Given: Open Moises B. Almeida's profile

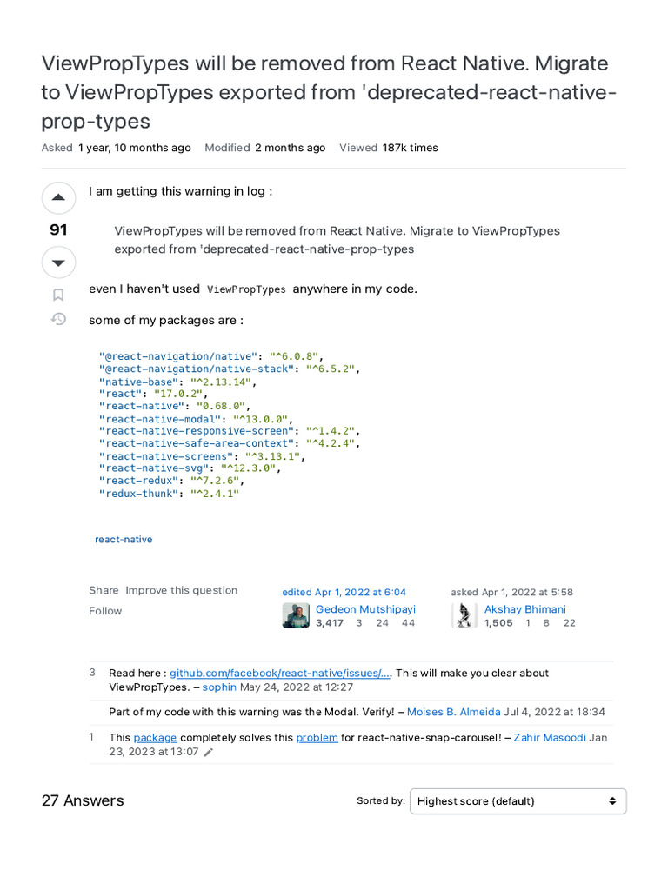Looking at the screenshot, I should [x=453, y=712].
